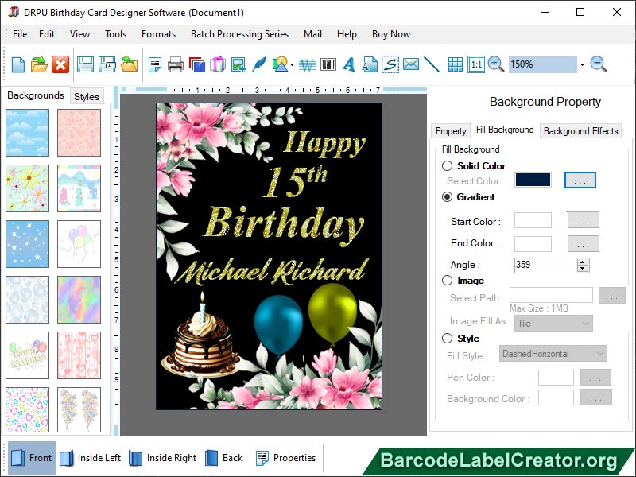Switch to the Backgrounds tab
The height and width of the screenshot is (477, 636).
click(x=36, y=95)
